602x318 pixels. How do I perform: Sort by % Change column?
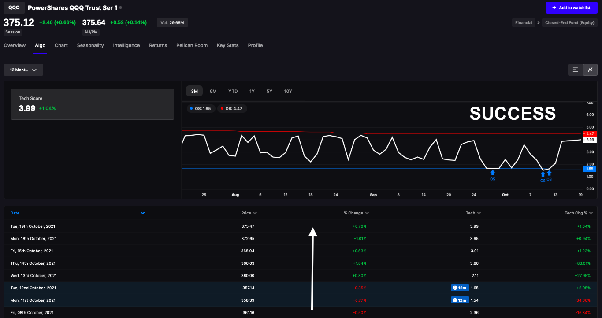[x=356, y=213]
